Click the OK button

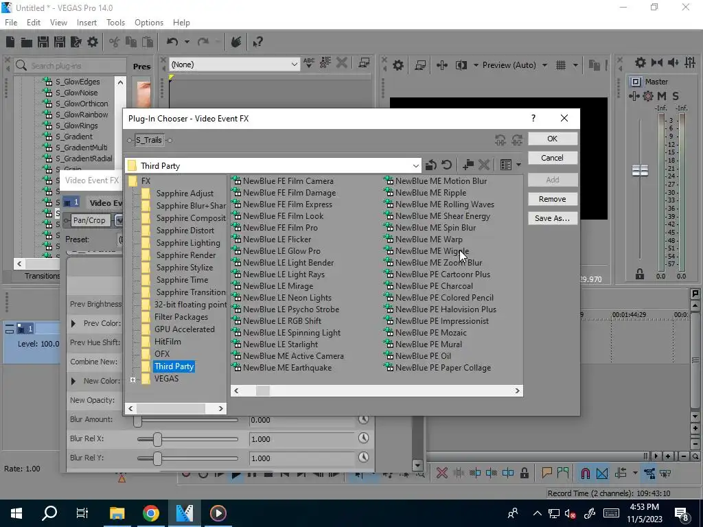(x=553, y=139)
